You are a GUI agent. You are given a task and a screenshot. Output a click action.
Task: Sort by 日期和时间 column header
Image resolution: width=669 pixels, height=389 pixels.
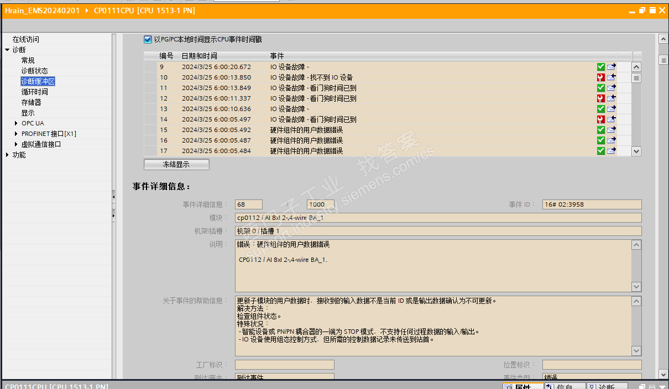223,56
